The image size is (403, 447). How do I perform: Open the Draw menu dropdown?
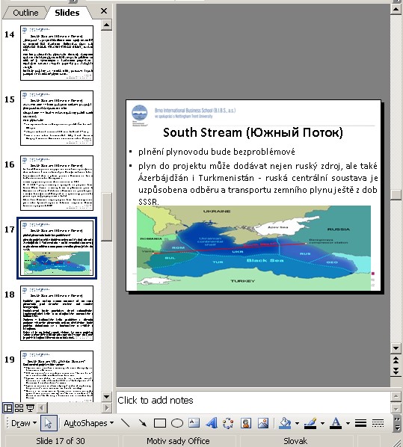pos(24,423)
